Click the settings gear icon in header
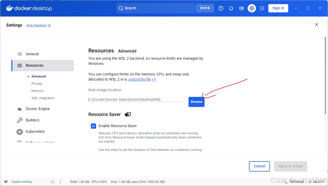The height and width of the screenshot is (186, 328). (x=252, y=8)
